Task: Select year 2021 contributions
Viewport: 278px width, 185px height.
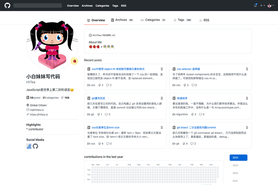Action: 235,181
